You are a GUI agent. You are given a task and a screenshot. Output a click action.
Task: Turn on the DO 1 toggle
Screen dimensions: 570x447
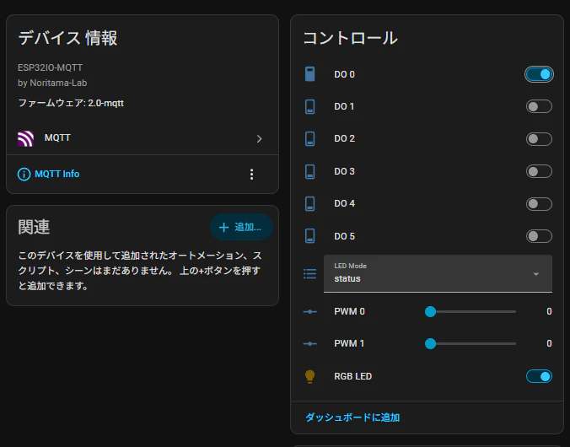539,106
